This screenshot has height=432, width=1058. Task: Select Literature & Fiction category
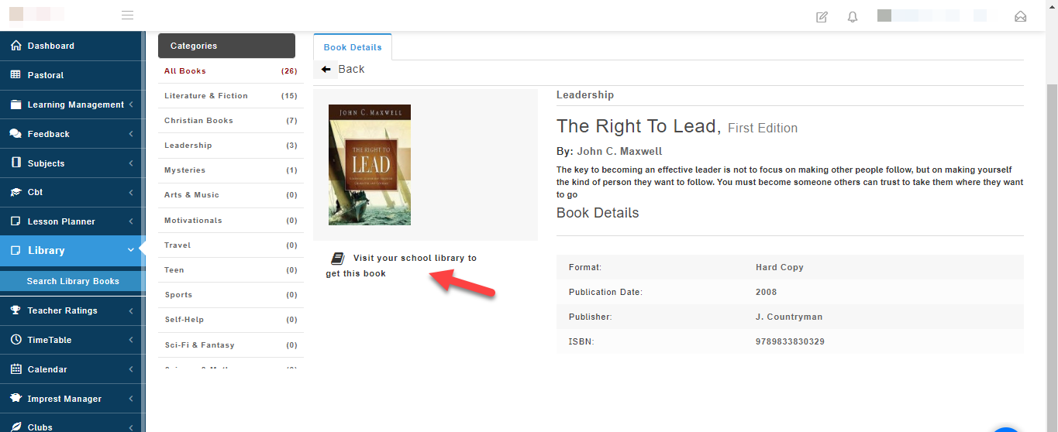coord(230,96)
